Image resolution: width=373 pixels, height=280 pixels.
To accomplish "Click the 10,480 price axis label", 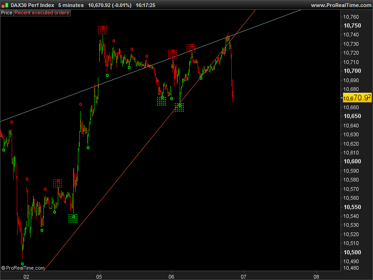I will coord(351,268).
